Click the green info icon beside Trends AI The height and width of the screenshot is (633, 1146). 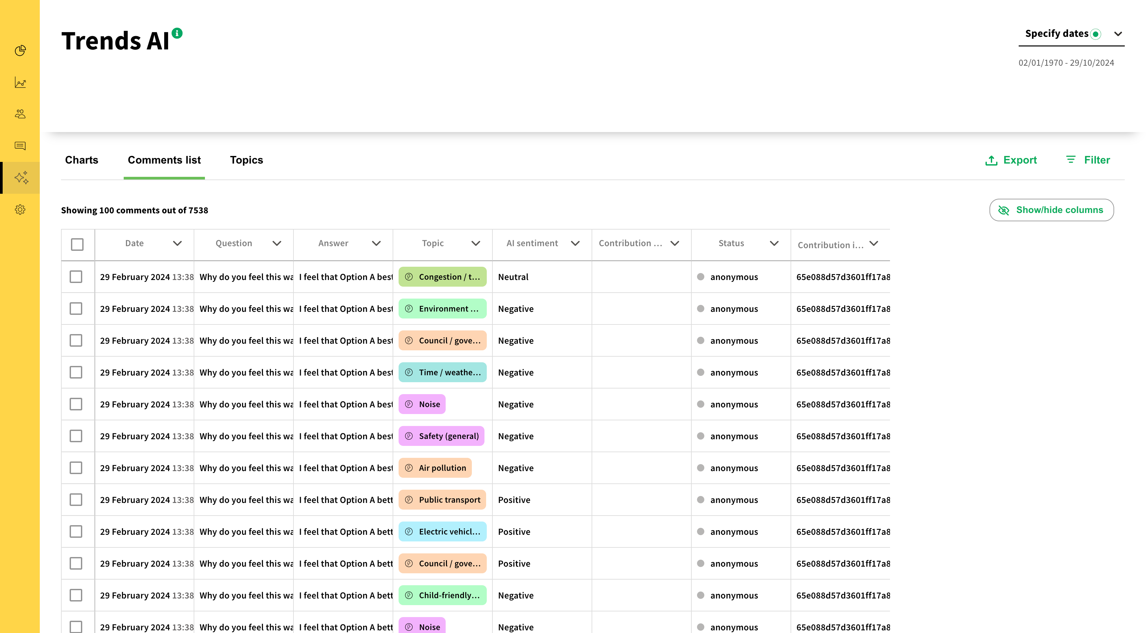click(x=177, y=33)
